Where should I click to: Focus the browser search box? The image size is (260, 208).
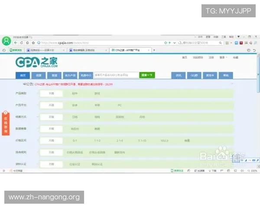pyautogui.click(x=200, y=43)
